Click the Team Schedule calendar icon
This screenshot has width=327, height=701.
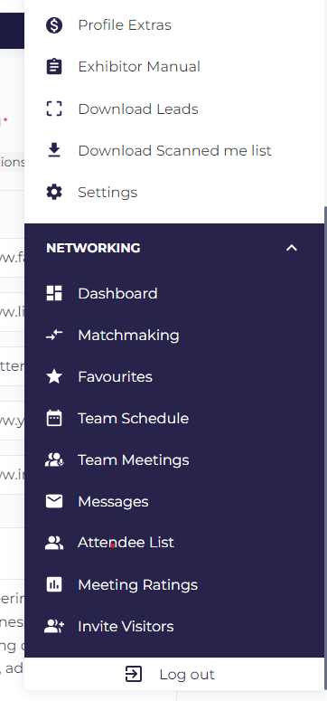pyautogui.click(x=54, y=419)
